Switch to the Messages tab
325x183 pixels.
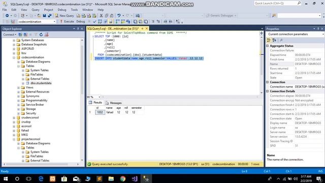(x=114, y=103)
